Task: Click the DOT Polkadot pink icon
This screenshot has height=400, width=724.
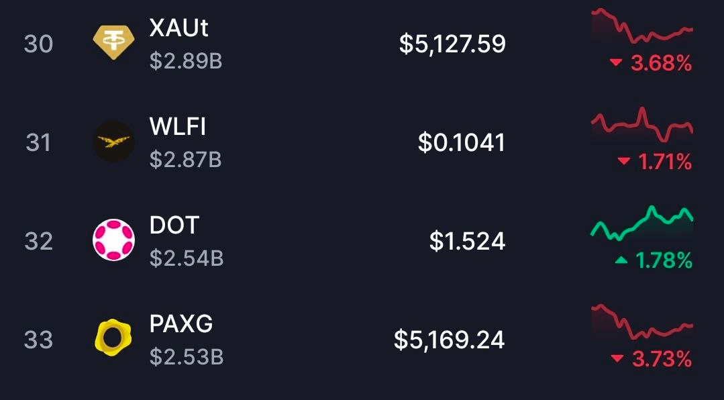Action: 113,240
